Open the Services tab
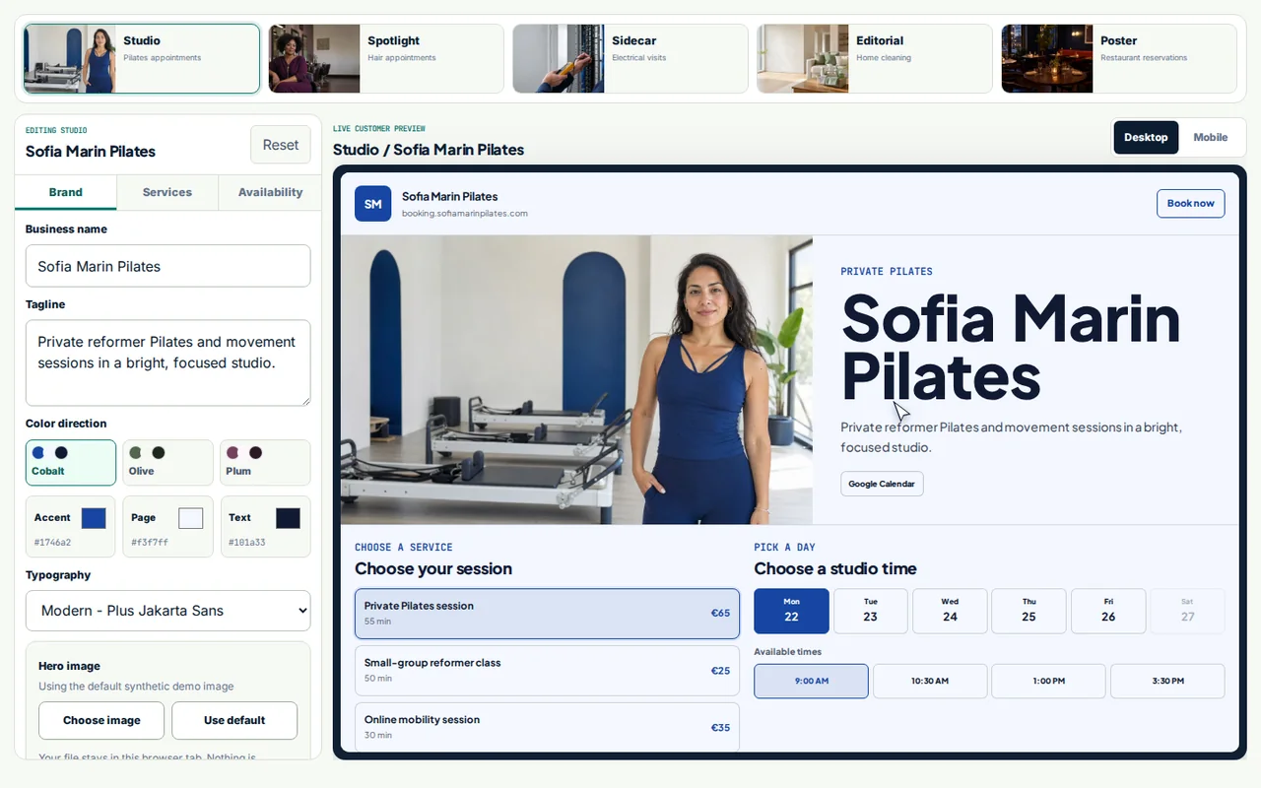The image size is (1261, 788). pyautogui.click(x=167, y=192)
